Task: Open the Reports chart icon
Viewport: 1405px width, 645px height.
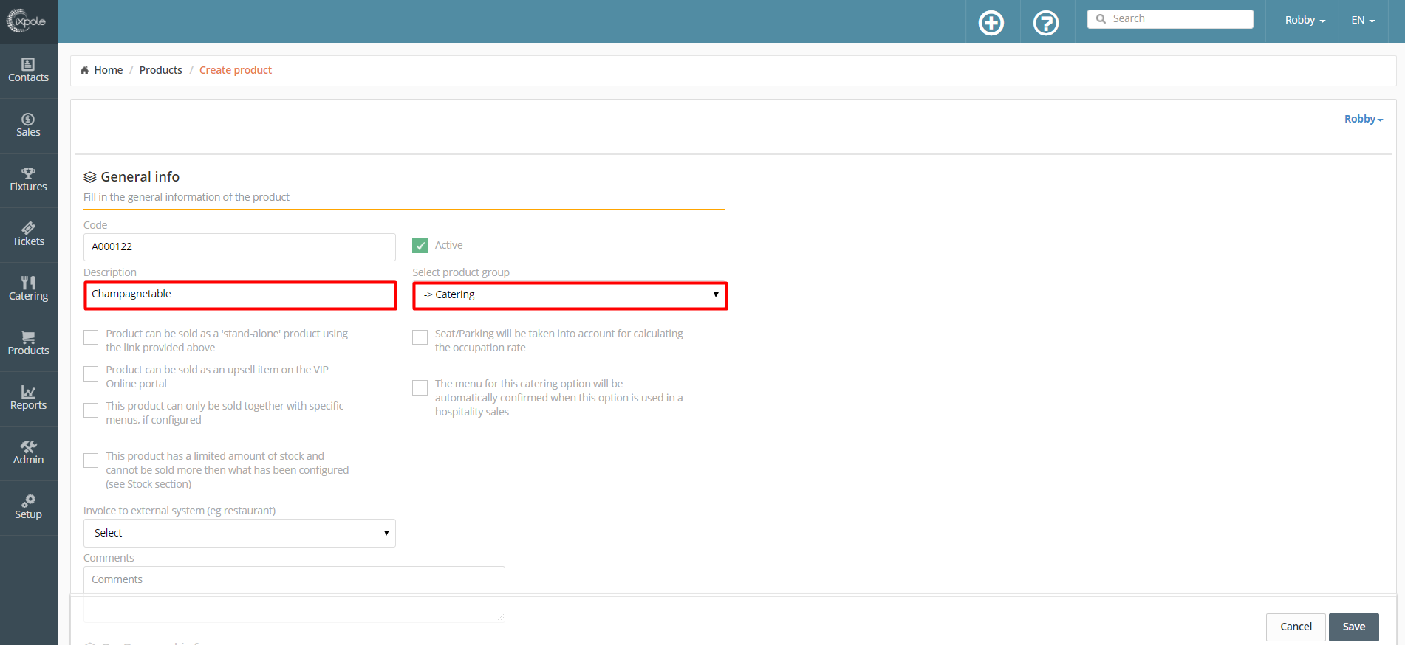Action: 28,392
